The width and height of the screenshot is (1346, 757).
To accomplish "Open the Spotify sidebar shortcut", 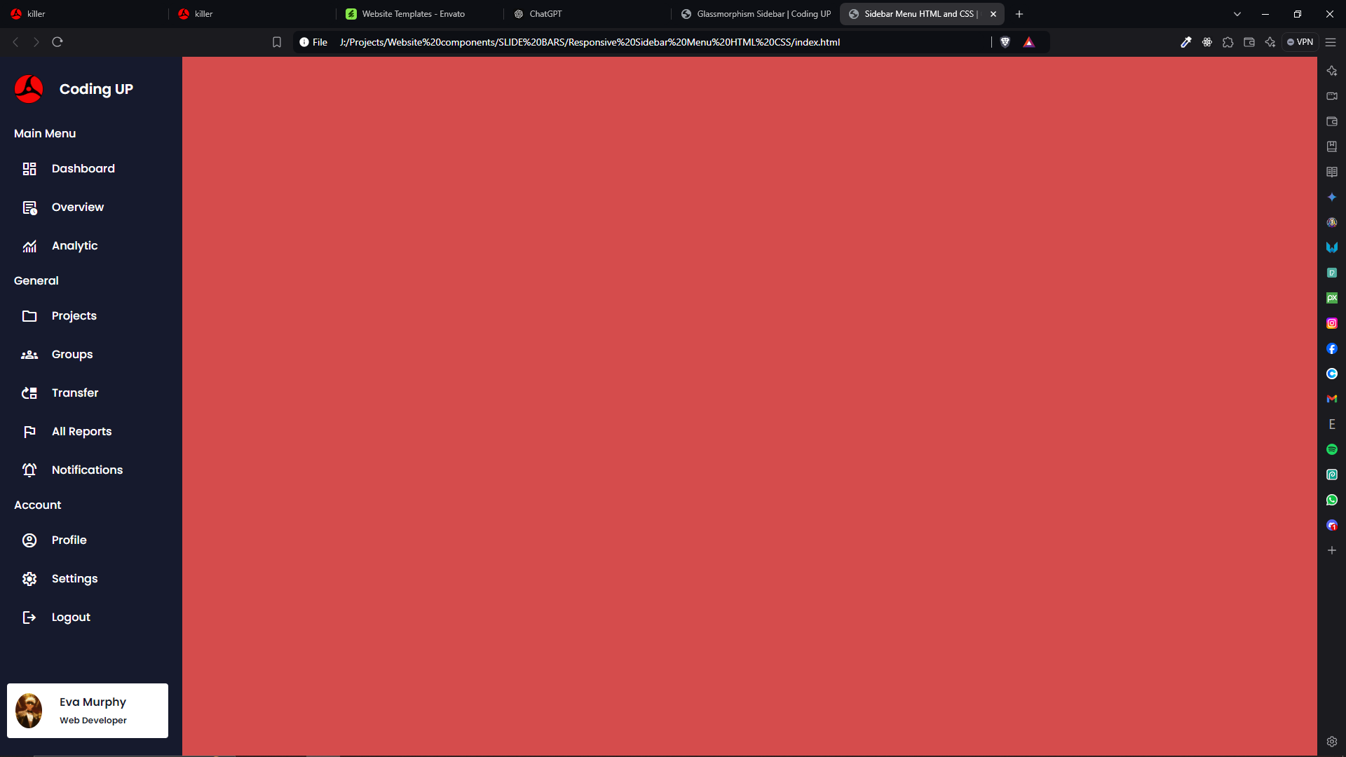I will click(1332, 449).
